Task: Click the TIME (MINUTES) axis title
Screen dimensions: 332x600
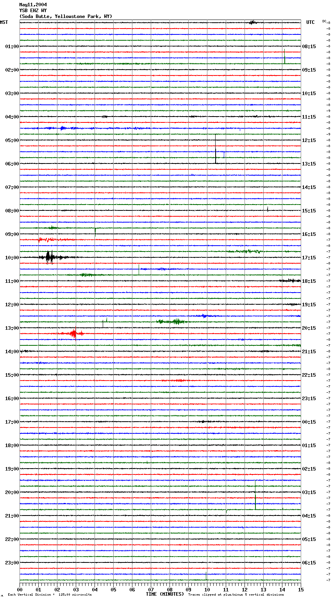Action: pyautogui.click(x=164, y=594)
